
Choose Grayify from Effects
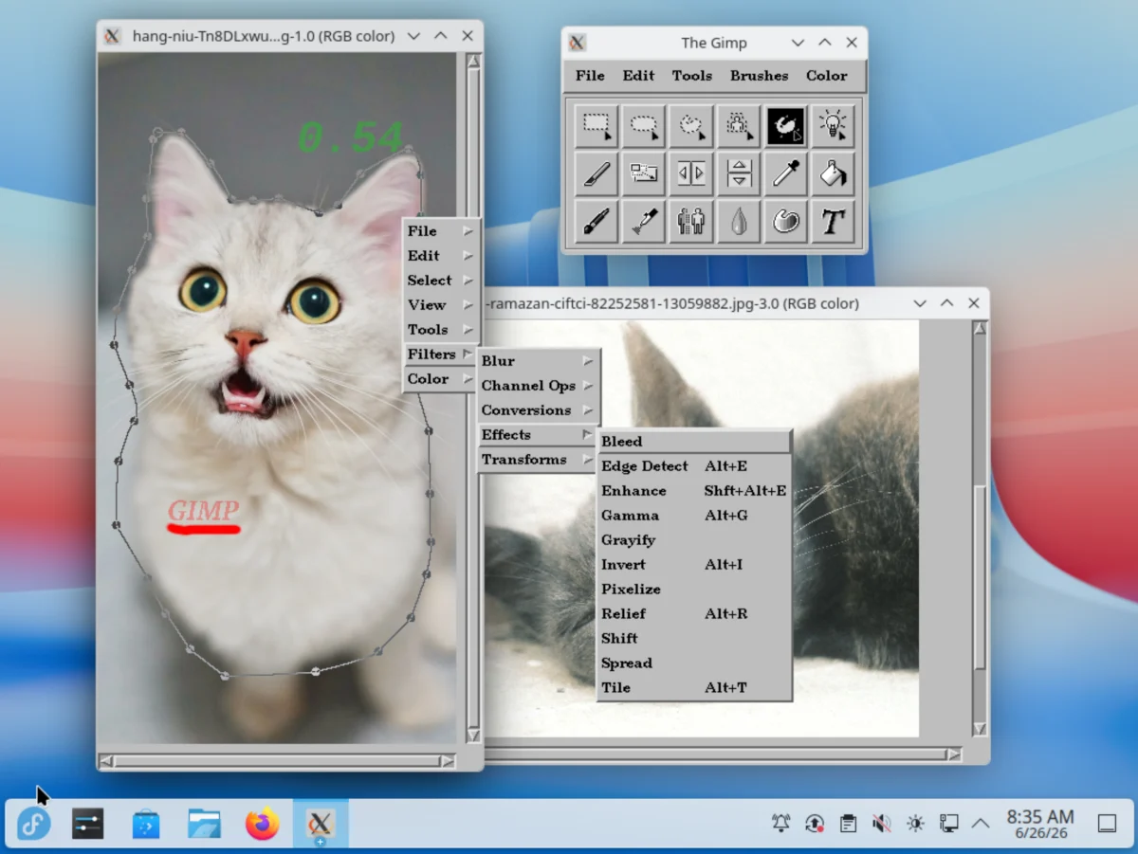click(694, 540)
